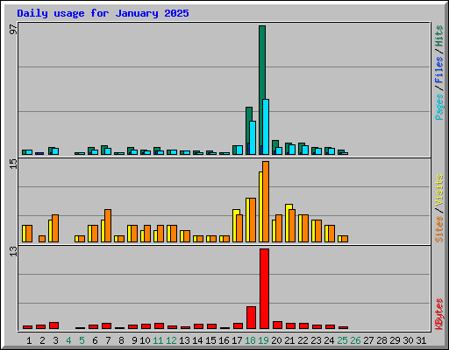Screen dimensions: 449x350
Task: Click the cyan 'Pages' legend label
Action: point(439,107)
